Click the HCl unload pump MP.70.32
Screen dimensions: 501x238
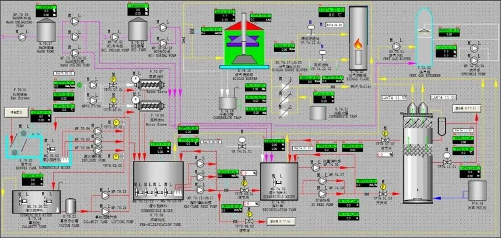114,37
